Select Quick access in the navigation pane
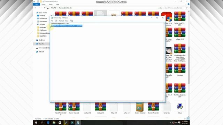 (43, 12)
